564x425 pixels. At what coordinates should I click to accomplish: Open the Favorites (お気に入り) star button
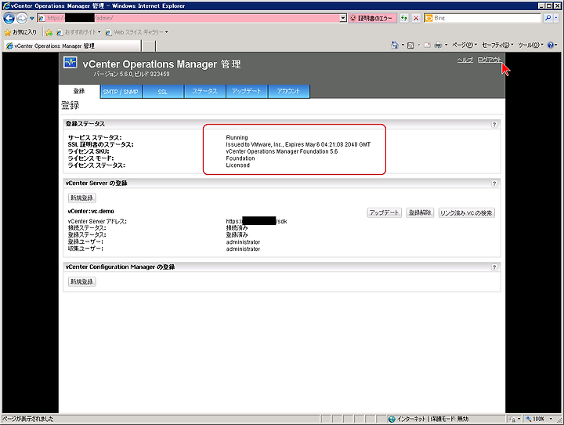coord(20,32)
